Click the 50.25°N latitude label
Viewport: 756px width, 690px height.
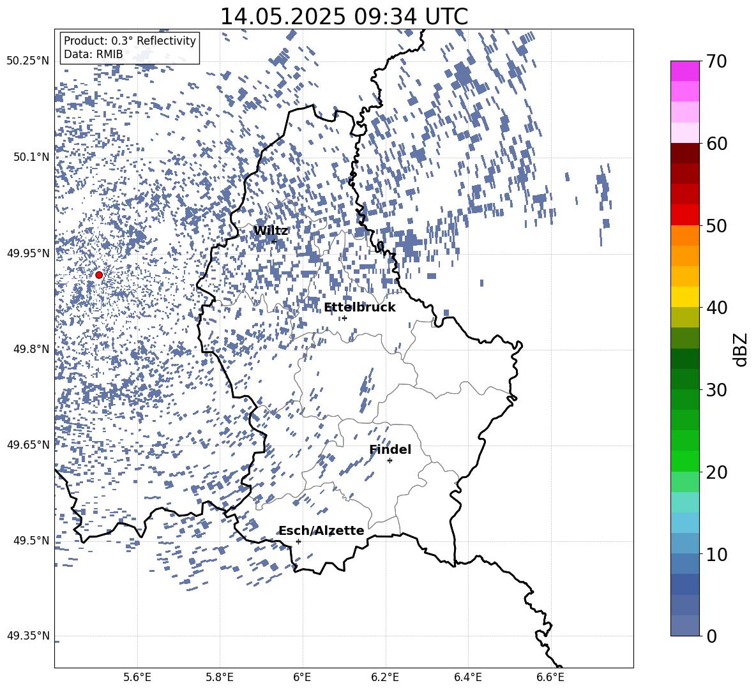[28, 61]
